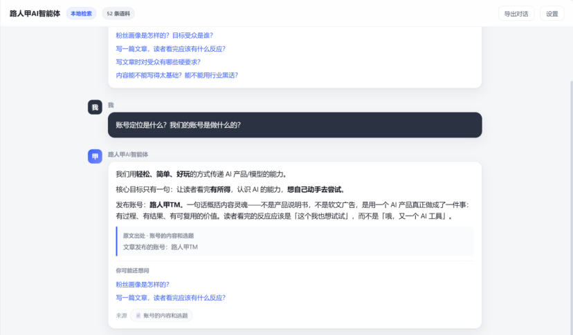The image size is (573, 335).
Task: Click the 导出对话 button
Action: (x=516, y=14)
